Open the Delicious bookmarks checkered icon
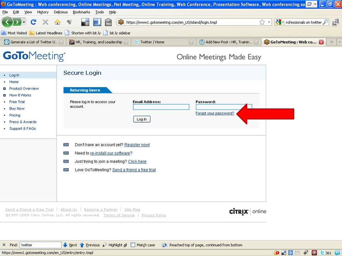The height and width of the screenshot is (256, 342). click(x=85, y=22)
